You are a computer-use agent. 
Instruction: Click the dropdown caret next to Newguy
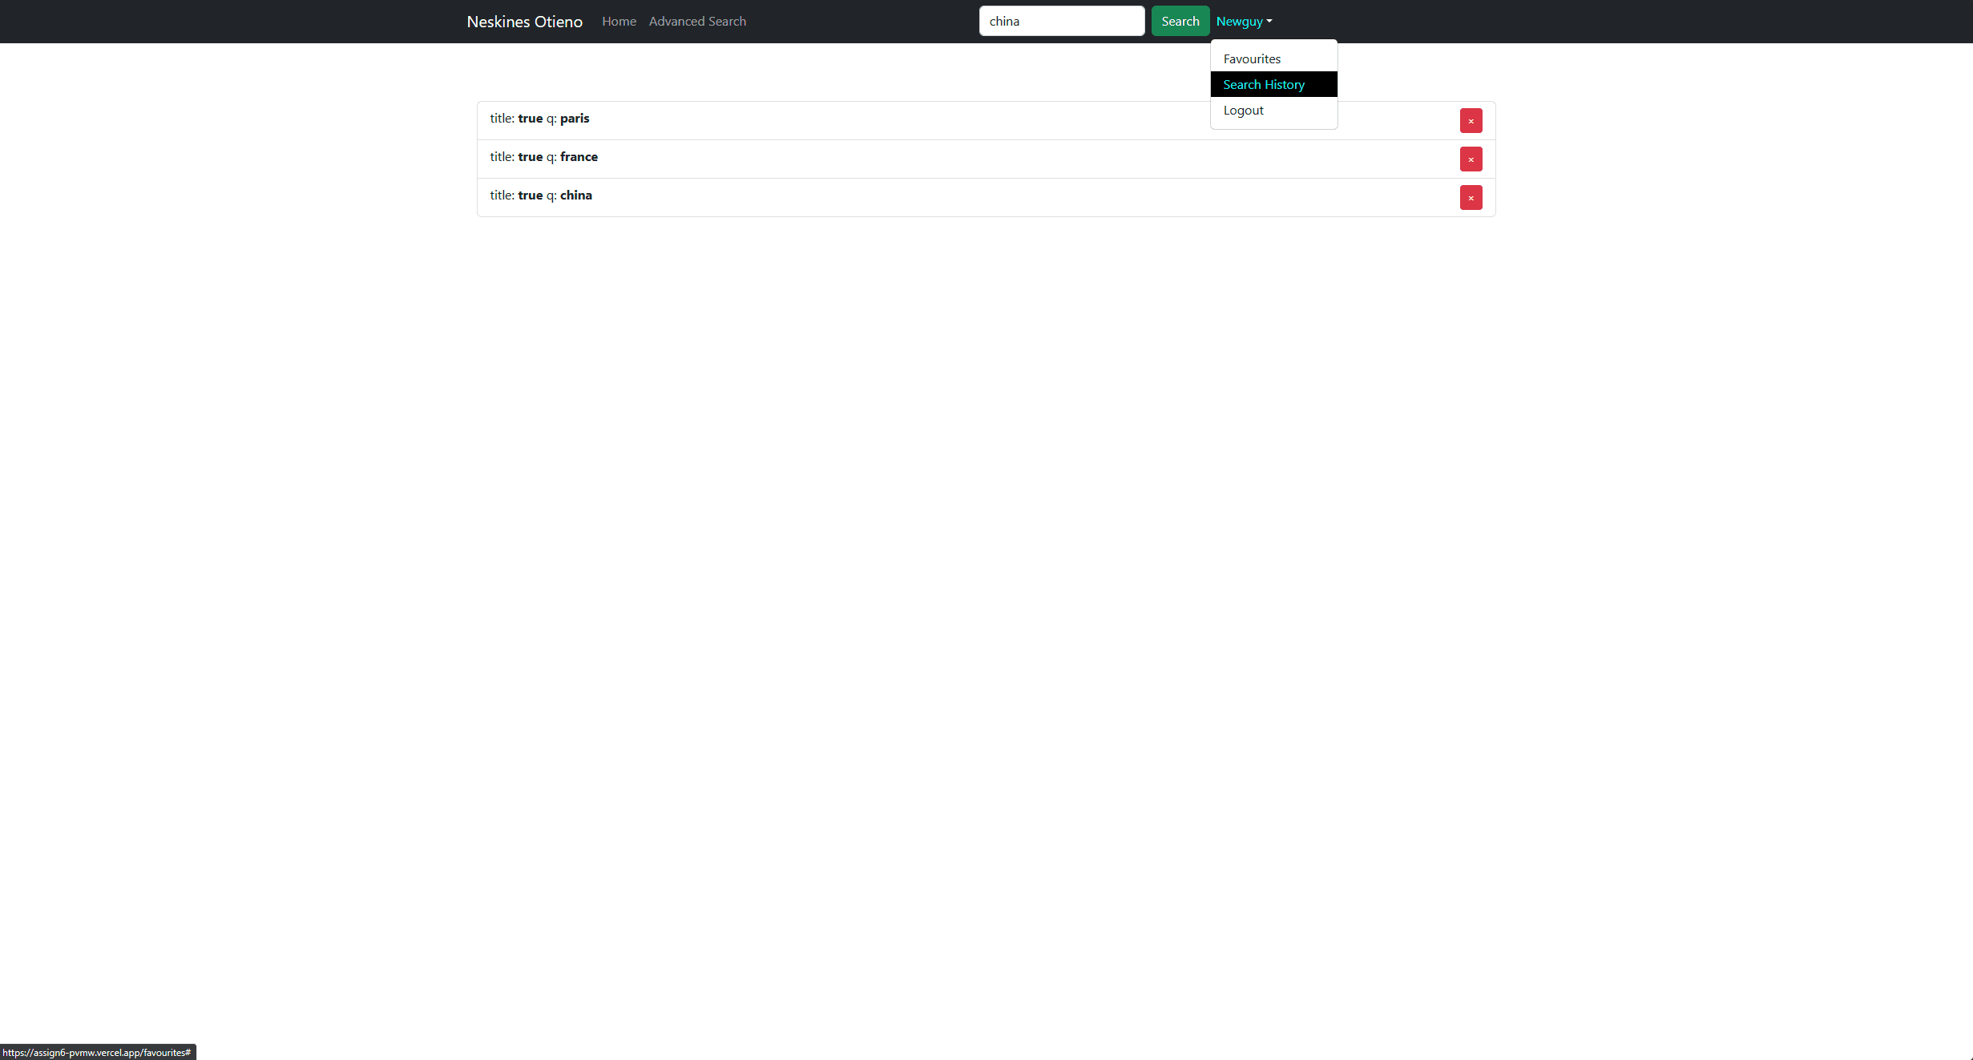pyautogui.click(x=1269, y=22)
